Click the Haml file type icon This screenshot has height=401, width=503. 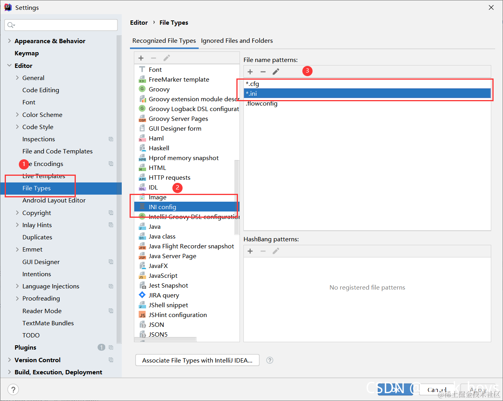(142, 138)
